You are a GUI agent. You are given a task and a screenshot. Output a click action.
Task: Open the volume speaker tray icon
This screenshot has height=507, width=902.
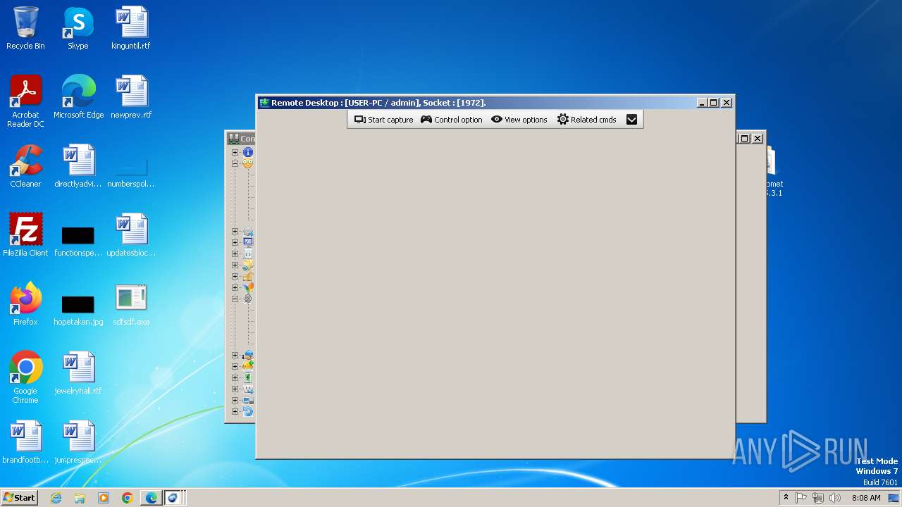pyautogui.click(x=835, y=498)
